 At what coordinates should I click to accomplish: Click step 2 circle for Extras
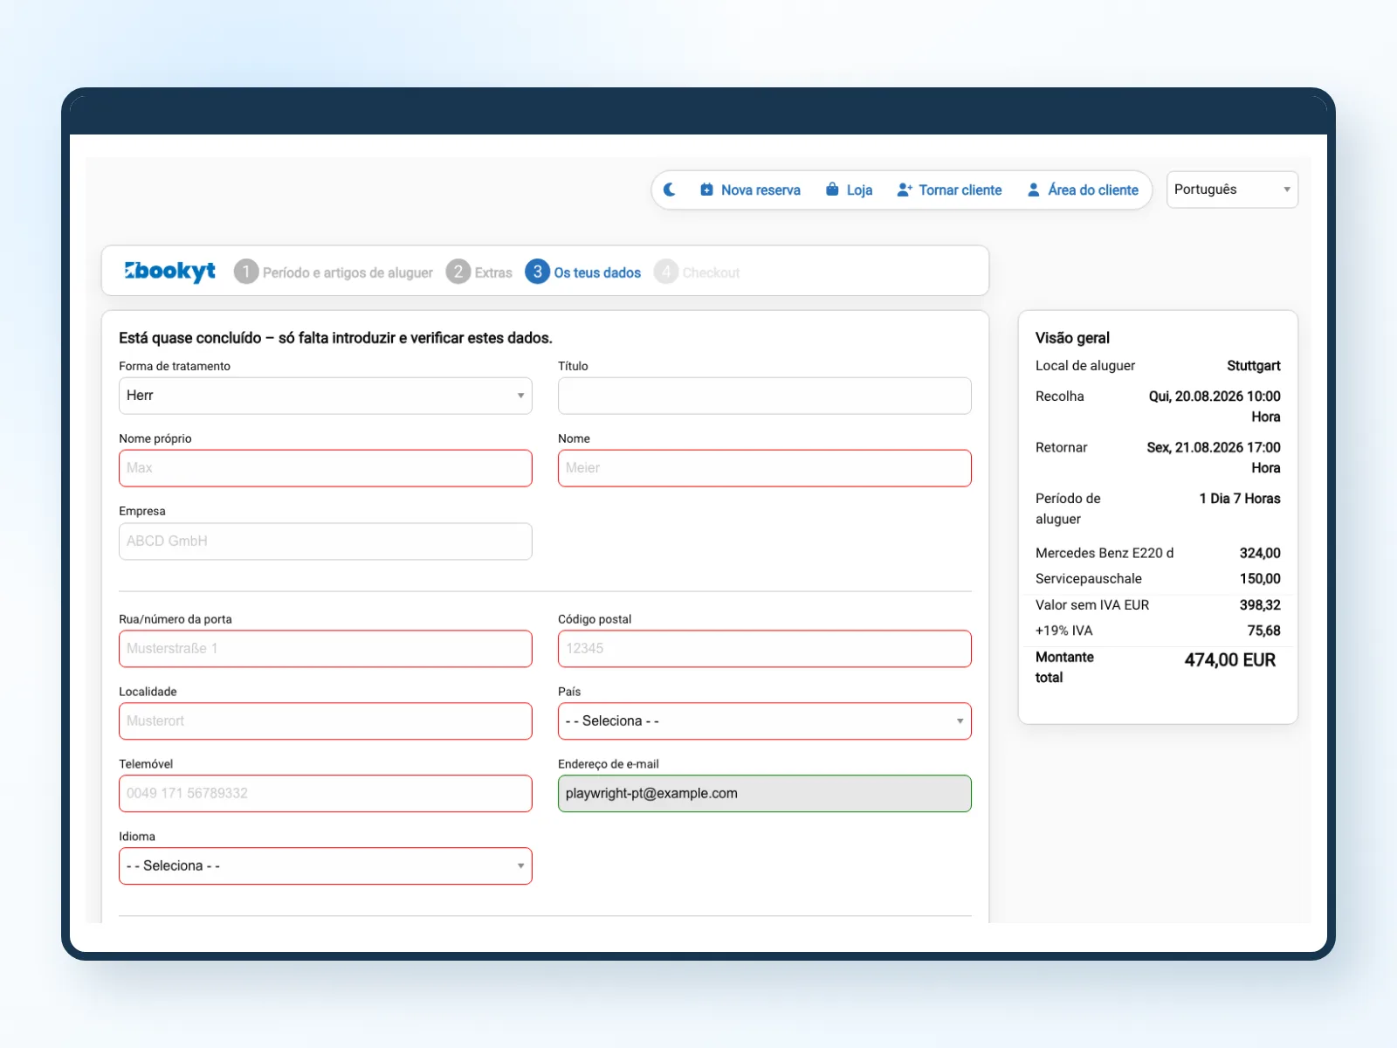pos(458,272)
